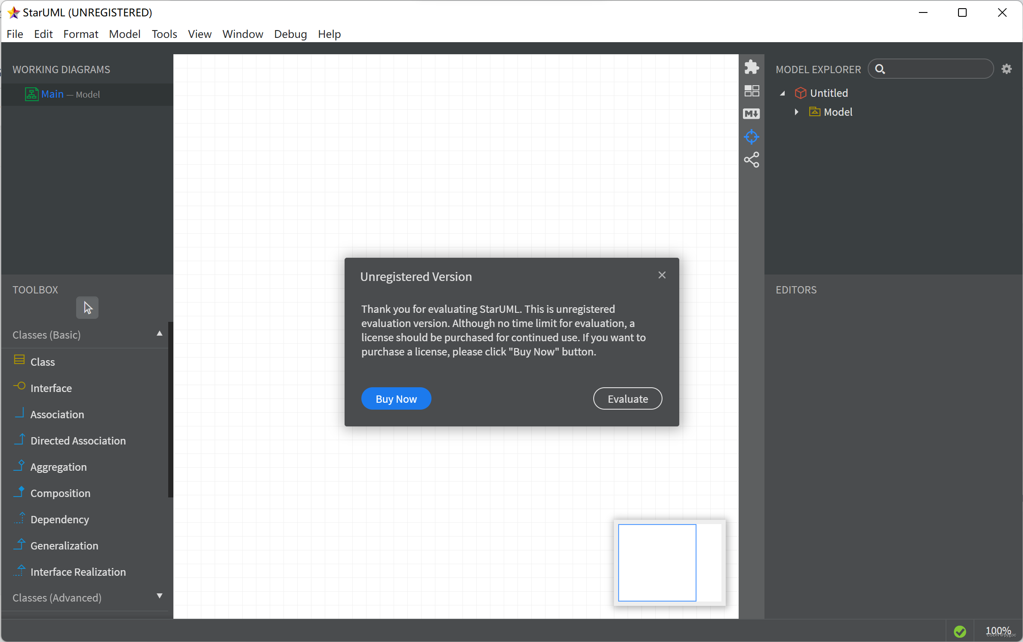The height and width of the screenshot is (642, 1023).
Task: Open the Help menu
Action: (329, 34)
